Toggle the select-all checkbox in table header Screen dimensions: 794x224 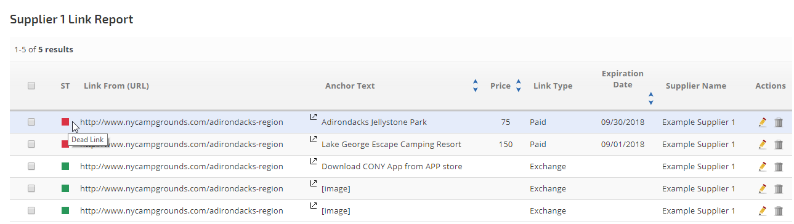pyautogui.click(x=31, y=86)
